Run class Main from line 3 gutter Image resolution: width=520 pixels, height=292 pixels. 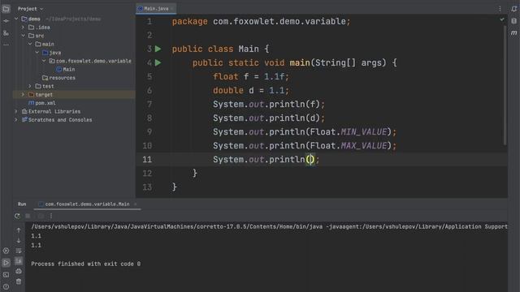pyautogui.click(x=158, y=49)
